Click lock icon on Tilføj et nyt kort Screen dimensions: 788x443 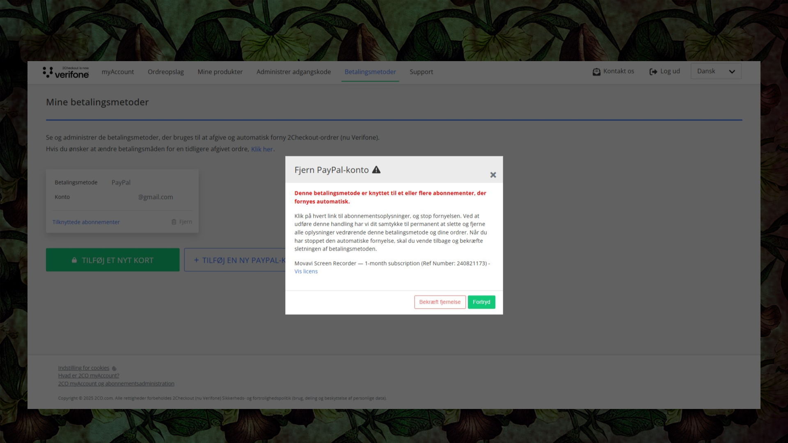(74, 260)
